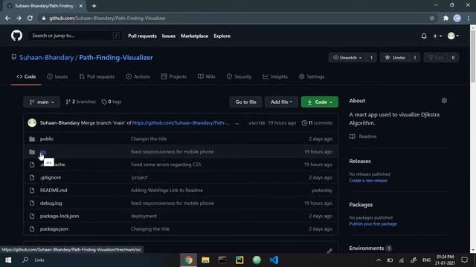
Task: Open the Unwatch dropdown
Action: (x=347, y=58)
